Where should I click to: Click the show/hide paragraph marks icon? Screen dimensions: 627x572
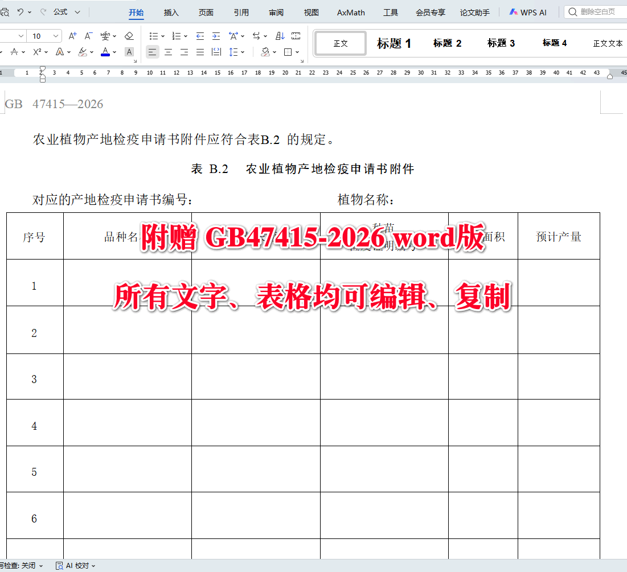point(296,36)
